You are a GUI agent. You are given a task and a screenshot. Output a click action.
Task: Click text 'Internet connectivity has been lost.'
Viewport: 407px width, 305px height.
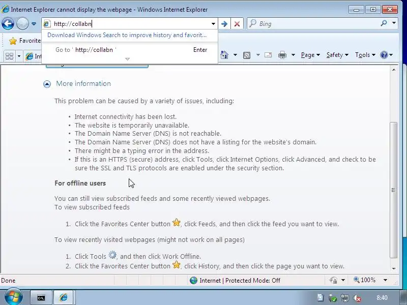(126, 117)
